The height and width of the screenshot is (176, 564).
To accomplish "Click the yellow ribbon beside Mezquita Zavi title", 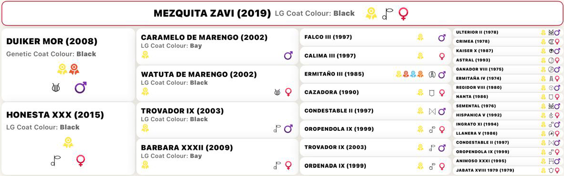I will pyautogui.click(x=371, y=14).
